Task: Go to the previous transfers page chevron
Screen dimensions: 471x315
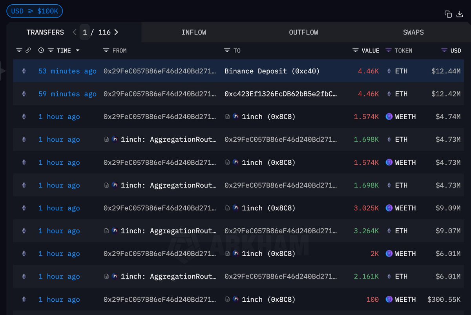Action: [75, 32]
